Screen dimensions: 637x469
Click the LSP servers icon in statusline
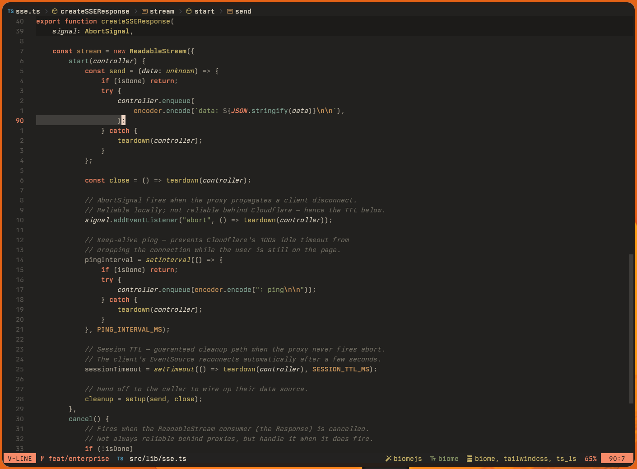click(470, 459)
